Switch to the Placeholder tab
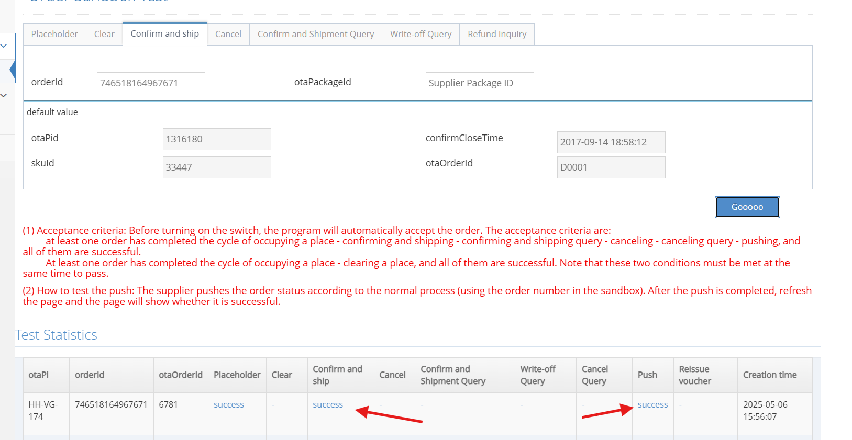 (54, 34)
